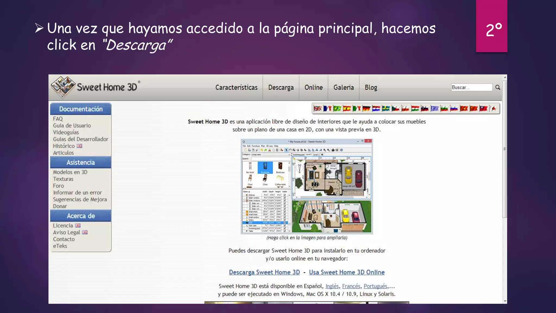Select the Vietnamese flag

point(464,109)
